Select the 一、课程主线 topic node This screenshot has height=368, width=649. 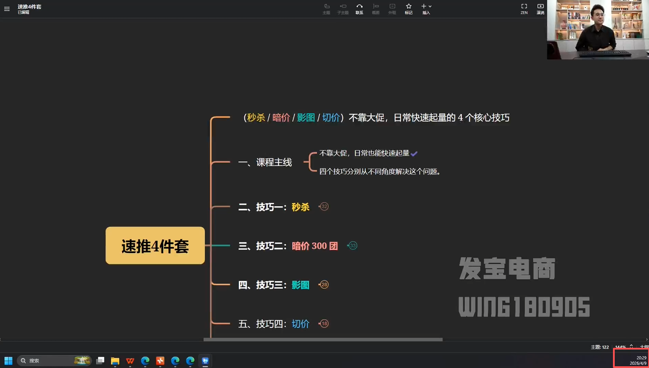[x=265, y=163]
